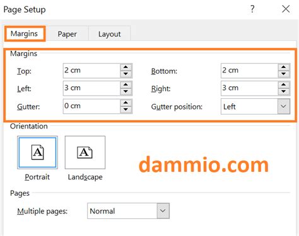Click the Gutter value input field

click(x=91, y=106)
